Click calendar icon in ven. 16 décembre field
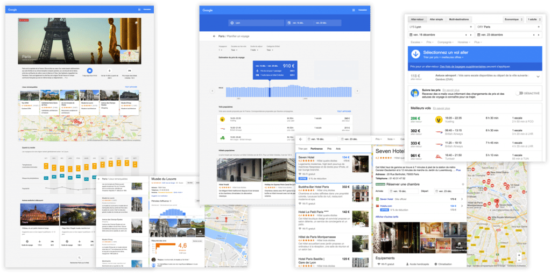551x273 pixels. click(411, 35)
